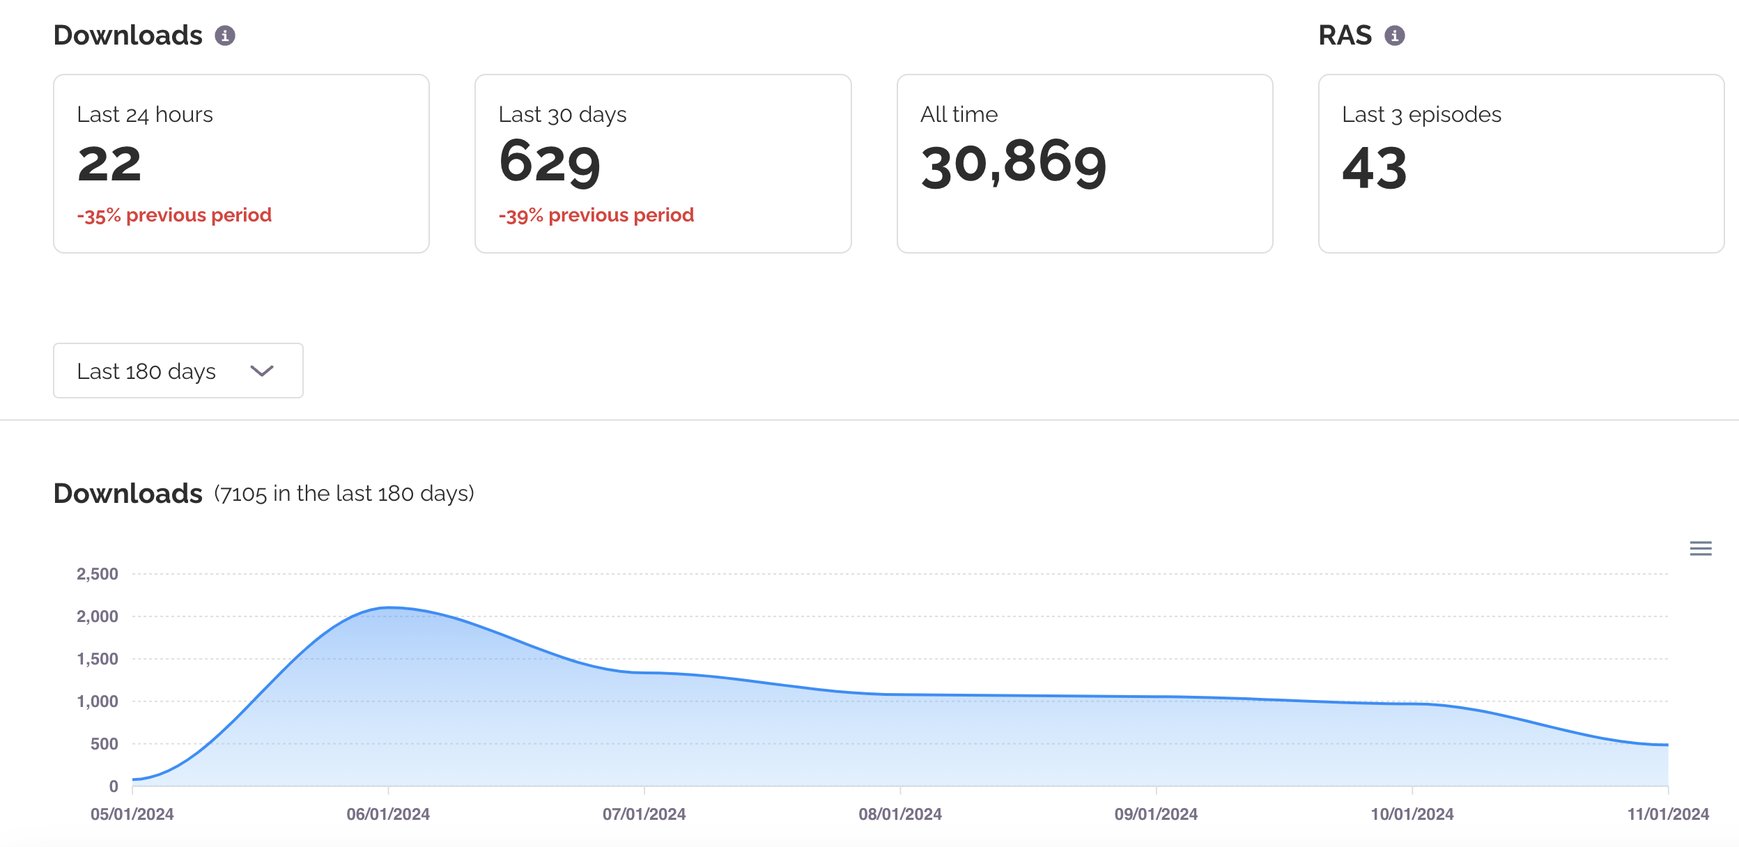Screen dimensions: 1739x847
Task: Click the RAS info icon
Action: coord(1394,36)
